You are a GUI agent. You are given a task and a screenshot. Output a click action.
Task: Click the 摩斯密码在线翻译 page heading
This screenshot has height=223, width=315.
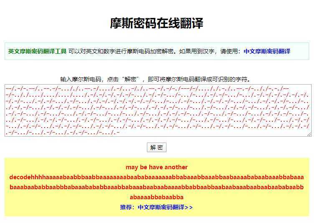(x=156, y=23)
